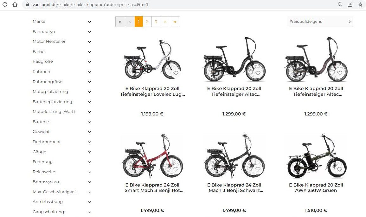Screen dimensions: 366x217
Task: Advance to next page with single-right arrow
Action: tap(165, 22)
